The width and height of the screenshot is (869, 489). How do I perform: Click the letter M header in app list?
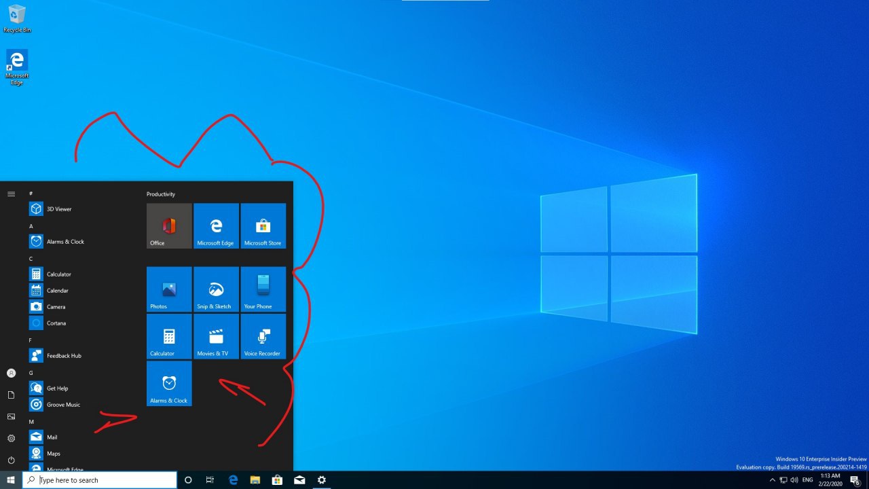click(31, 422)
